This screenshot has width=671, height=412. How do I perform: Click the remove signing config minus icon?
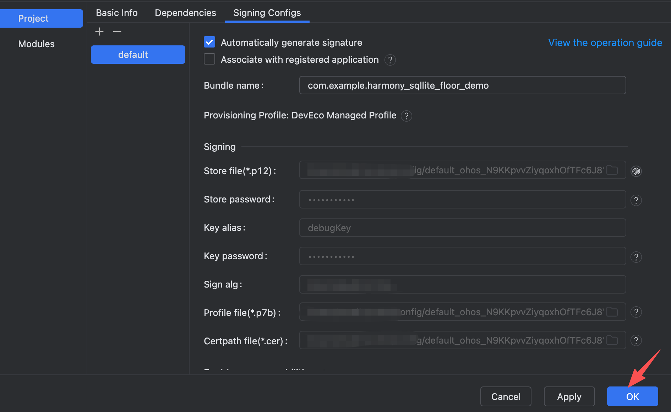(x=117, y=32)
